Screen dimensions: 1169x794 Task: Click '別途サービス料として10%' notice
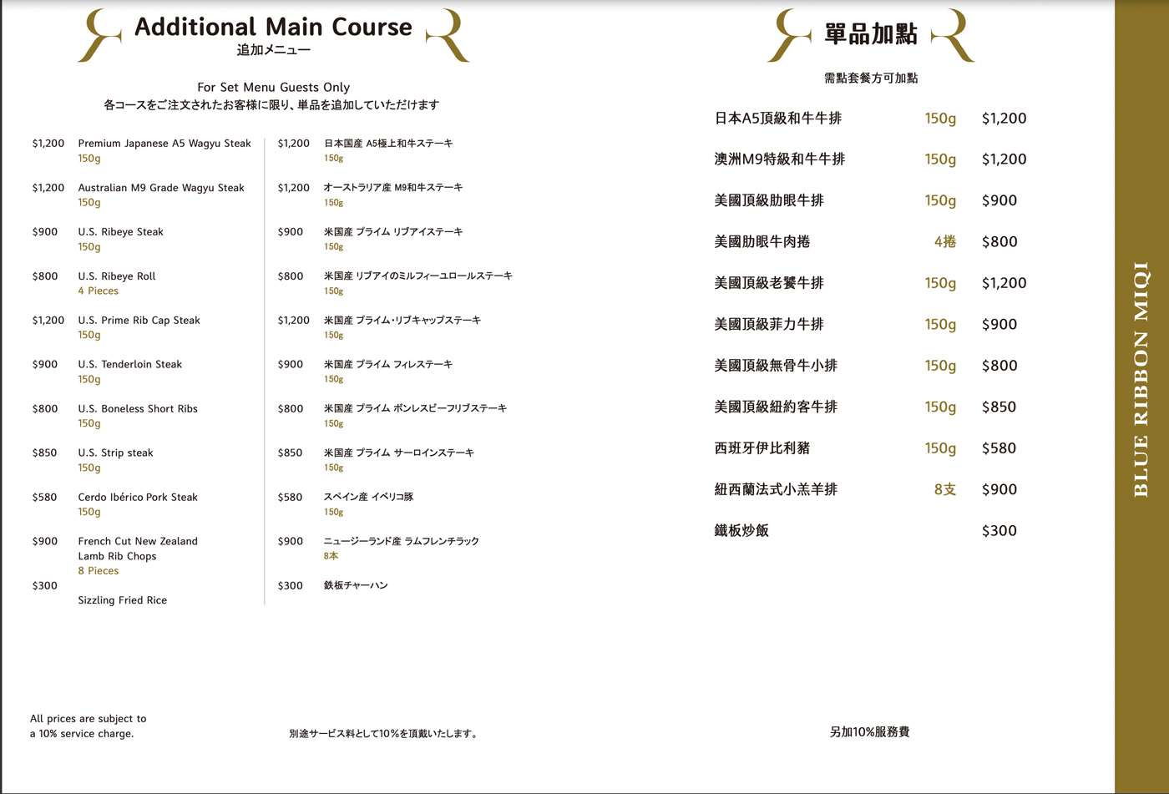coord(384,734)
